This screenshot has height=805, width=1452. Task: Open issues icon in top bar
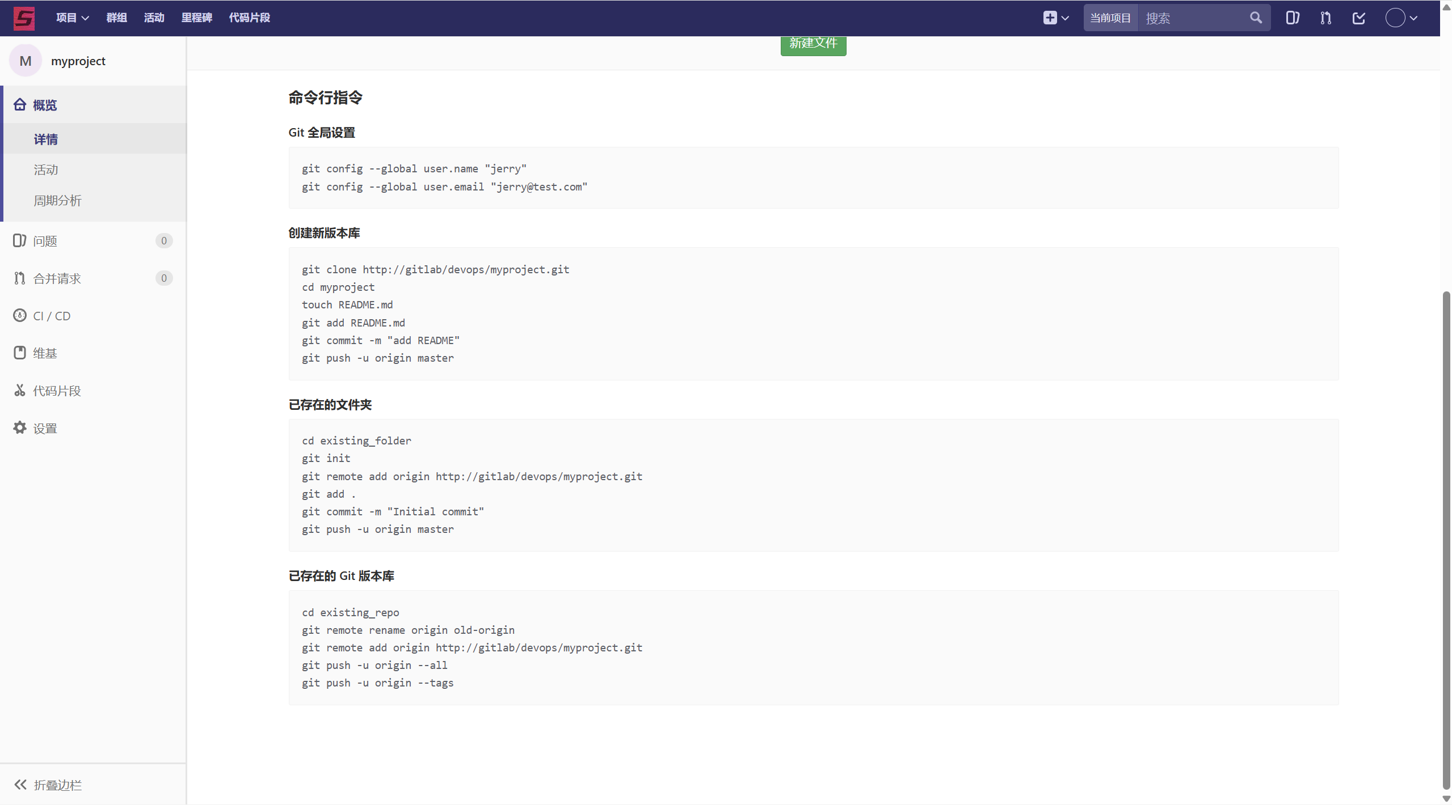click(1293, 18)
